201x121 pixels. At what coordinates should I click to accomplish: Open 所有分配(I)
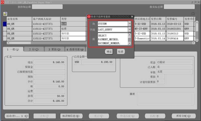(184, 116)
